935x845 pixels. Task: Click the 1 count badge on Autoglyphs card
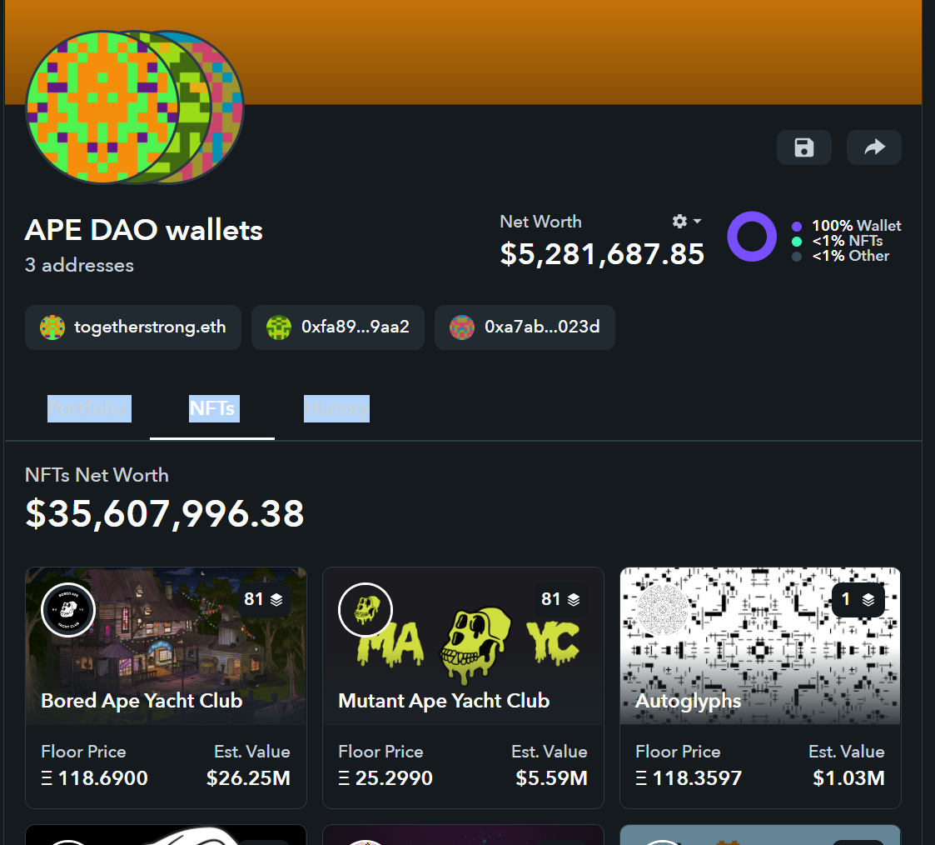[x=858, y=599]
